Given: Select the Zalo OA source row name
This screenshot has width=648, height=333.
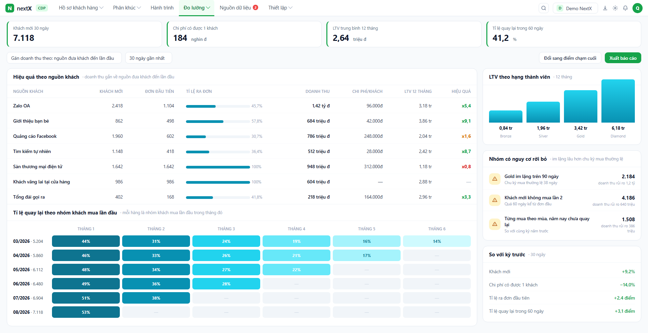Looking at the screenshot, I should [x=22, y=106].
